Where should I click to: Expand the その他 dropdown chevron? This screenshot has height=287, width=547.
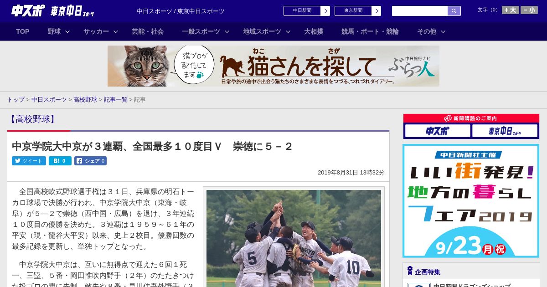(x=443, y=31)
